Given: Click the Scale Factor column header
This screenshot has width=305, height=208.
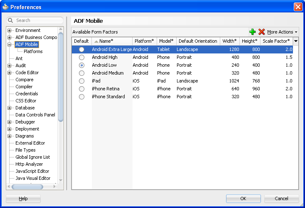Looking at the screenshot, I should (276, 41).
